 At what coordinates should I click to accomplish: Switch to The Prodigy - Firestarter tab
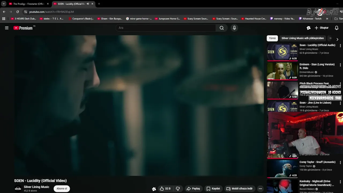click(29, 4)
